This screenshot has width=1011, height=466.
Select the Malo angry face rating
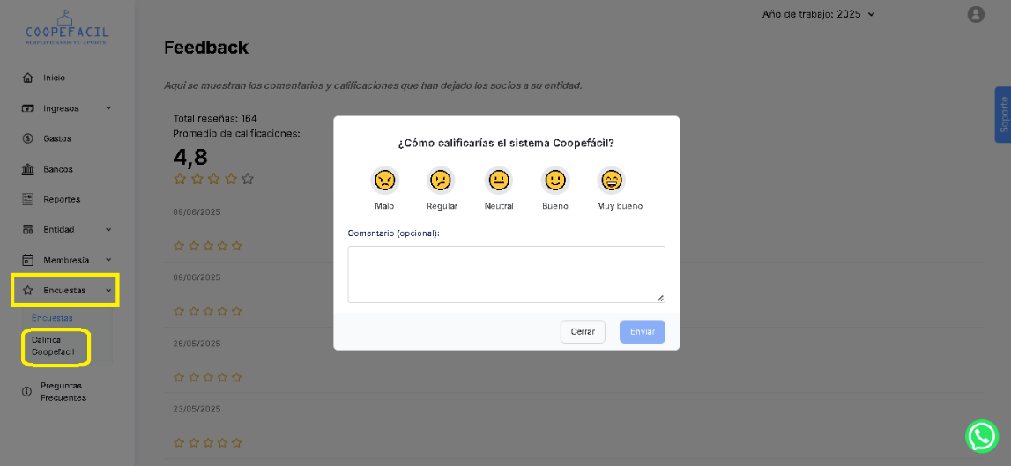[x=384, y=181]
